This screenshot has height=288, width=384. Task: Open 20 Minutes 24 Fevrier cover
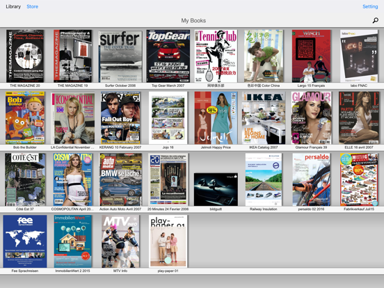click(168, 179)
